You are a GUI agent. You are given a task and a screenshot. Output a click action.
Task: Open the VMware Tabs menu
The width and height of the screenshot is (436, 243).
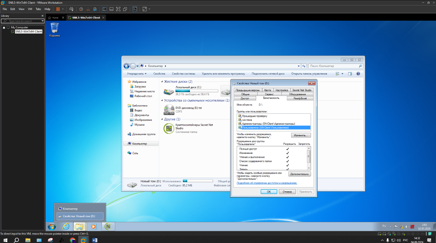38,9
